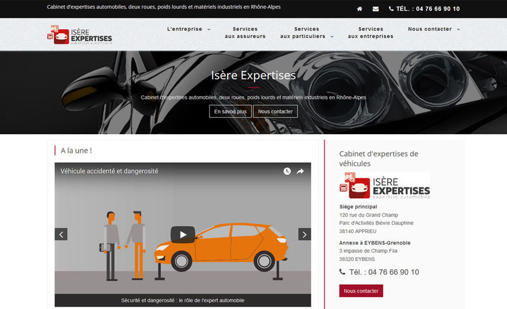
Task: Open Services aux particuliers menu
Action: [303, 33]
